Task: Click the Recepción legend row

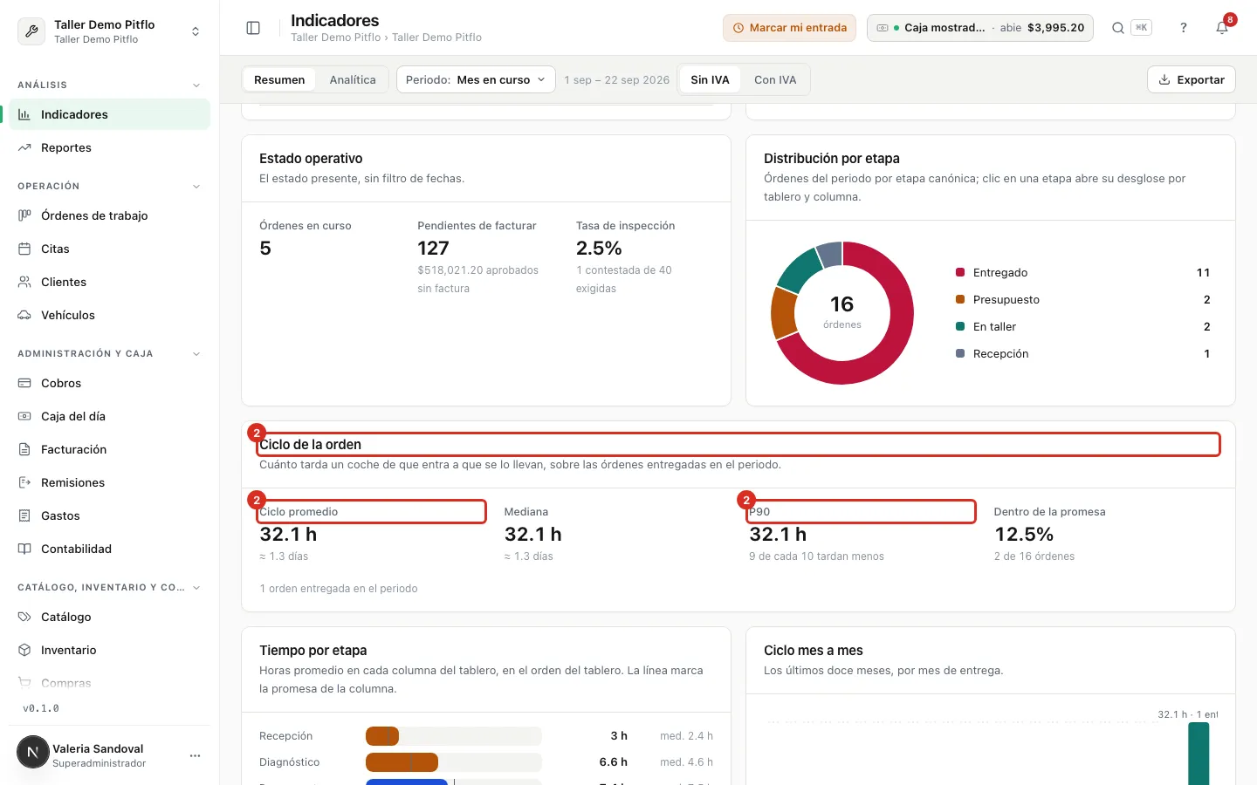Action: (x=1082, y=353)
